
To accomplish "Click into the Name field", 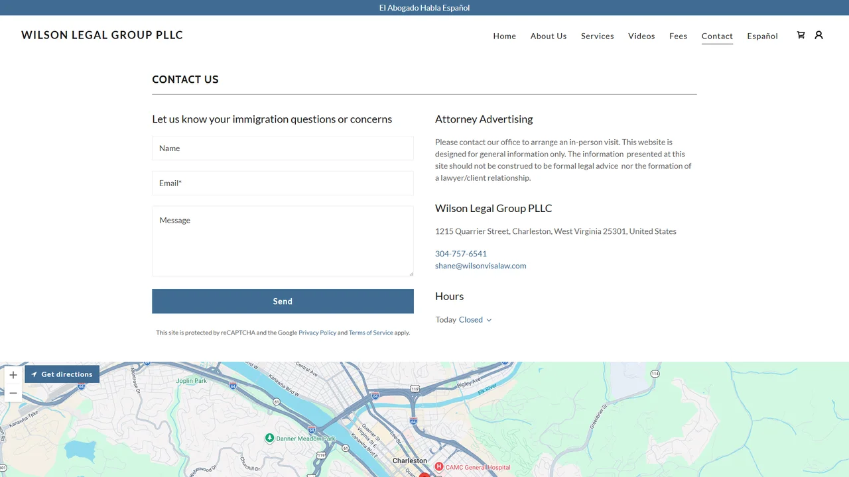I will (283, 148).
